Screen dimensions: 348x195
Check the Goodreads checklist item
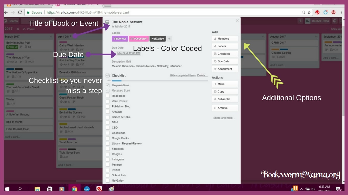(x=108, y=133)
